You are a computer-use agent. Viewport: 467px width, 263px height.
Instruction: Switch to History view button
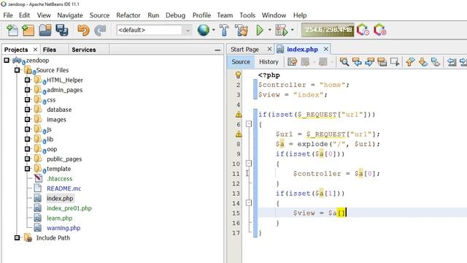point(269,61)
